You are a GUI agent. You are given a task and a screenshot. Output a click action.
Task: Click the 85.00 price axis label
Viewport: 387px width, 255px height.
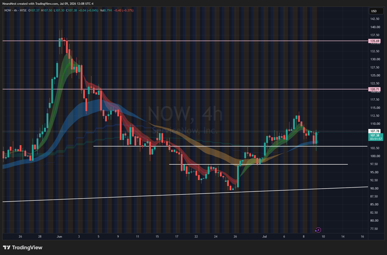374,204
